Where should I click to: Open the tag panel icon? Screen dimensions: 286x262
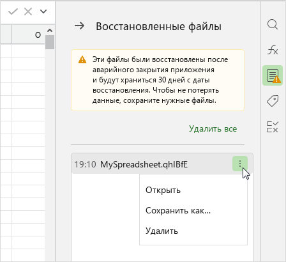coord(273,101)
